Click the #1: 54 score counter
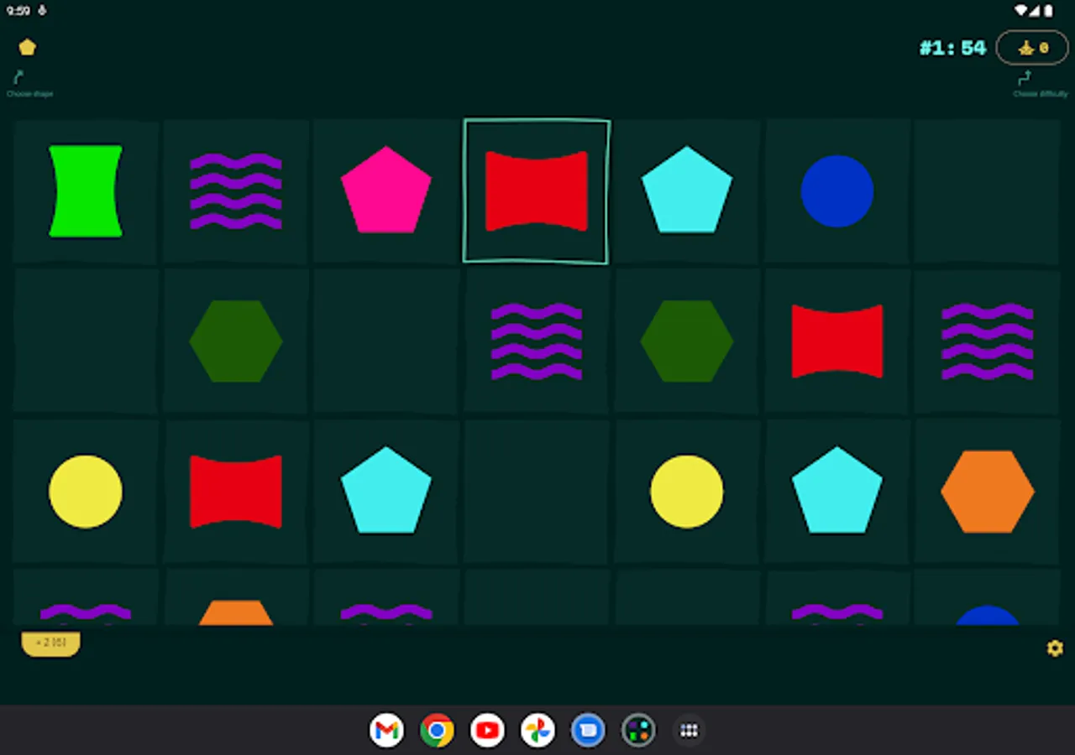 pyautogui.click(x=952, y=48)
